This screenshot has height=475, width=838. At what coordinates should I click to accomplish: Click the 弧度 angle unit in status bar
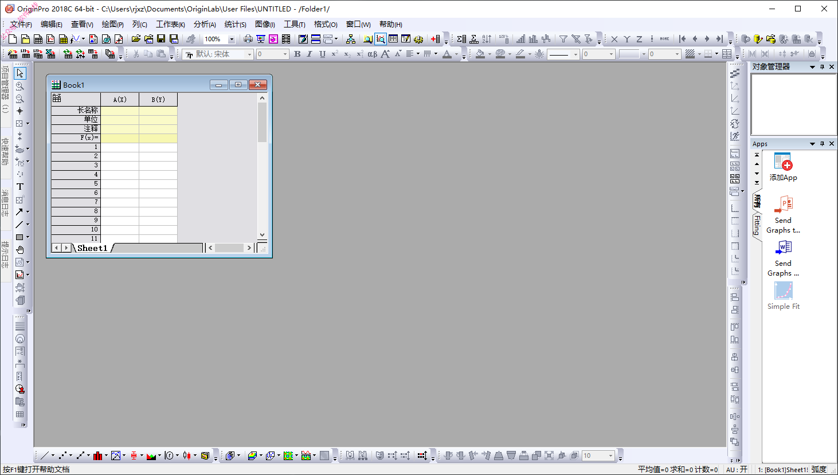pos(819,469)
